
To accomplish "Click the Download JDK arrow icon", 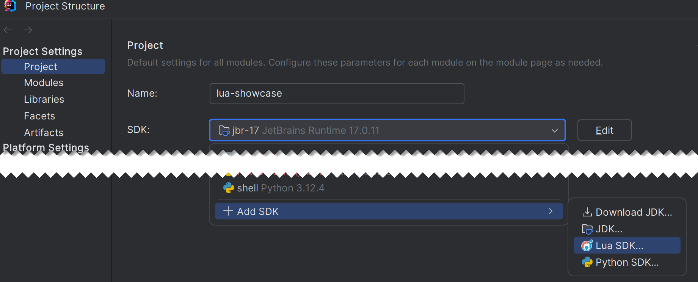I will click(x=587, y=212).
